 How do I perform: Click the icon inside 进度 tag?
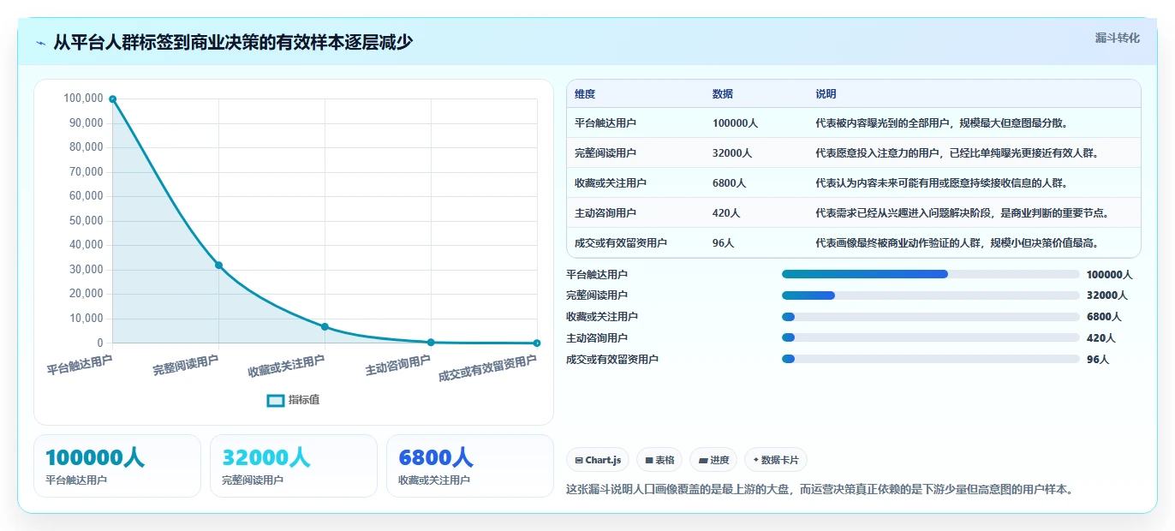702,460
